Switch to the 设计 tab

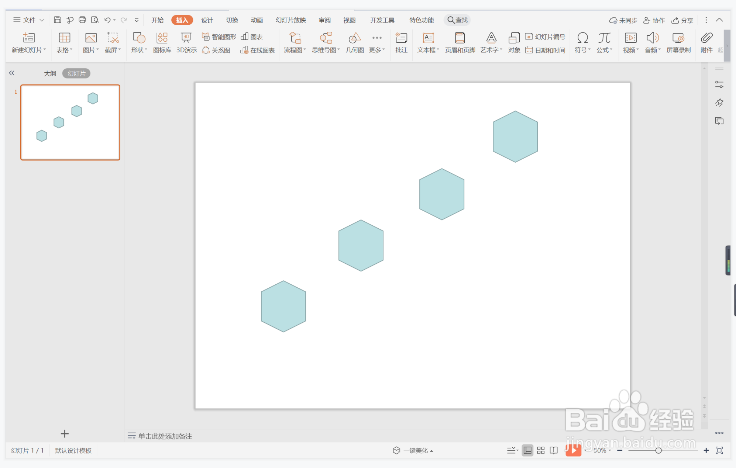[207, 20]
